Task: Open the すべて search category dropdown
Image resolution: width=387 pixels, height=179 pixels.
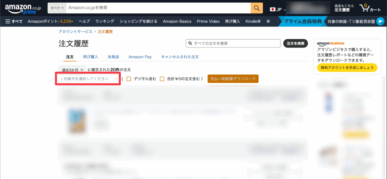Action: [x=57, y=8]
